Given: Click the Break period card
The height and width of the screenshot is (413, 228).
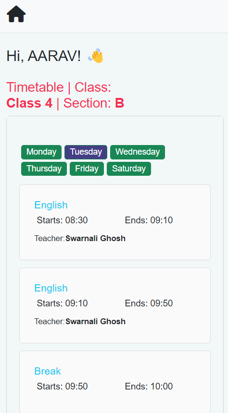Looking at the screenshot, I should point(115,382).
